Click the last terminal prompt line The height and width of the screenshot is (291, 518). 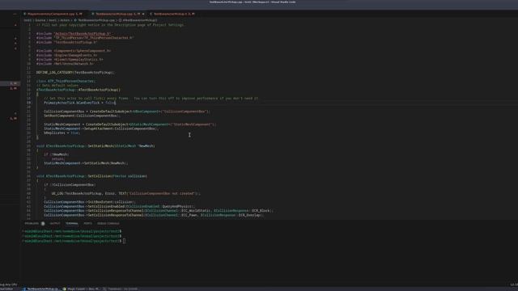(x=74, y=241)
